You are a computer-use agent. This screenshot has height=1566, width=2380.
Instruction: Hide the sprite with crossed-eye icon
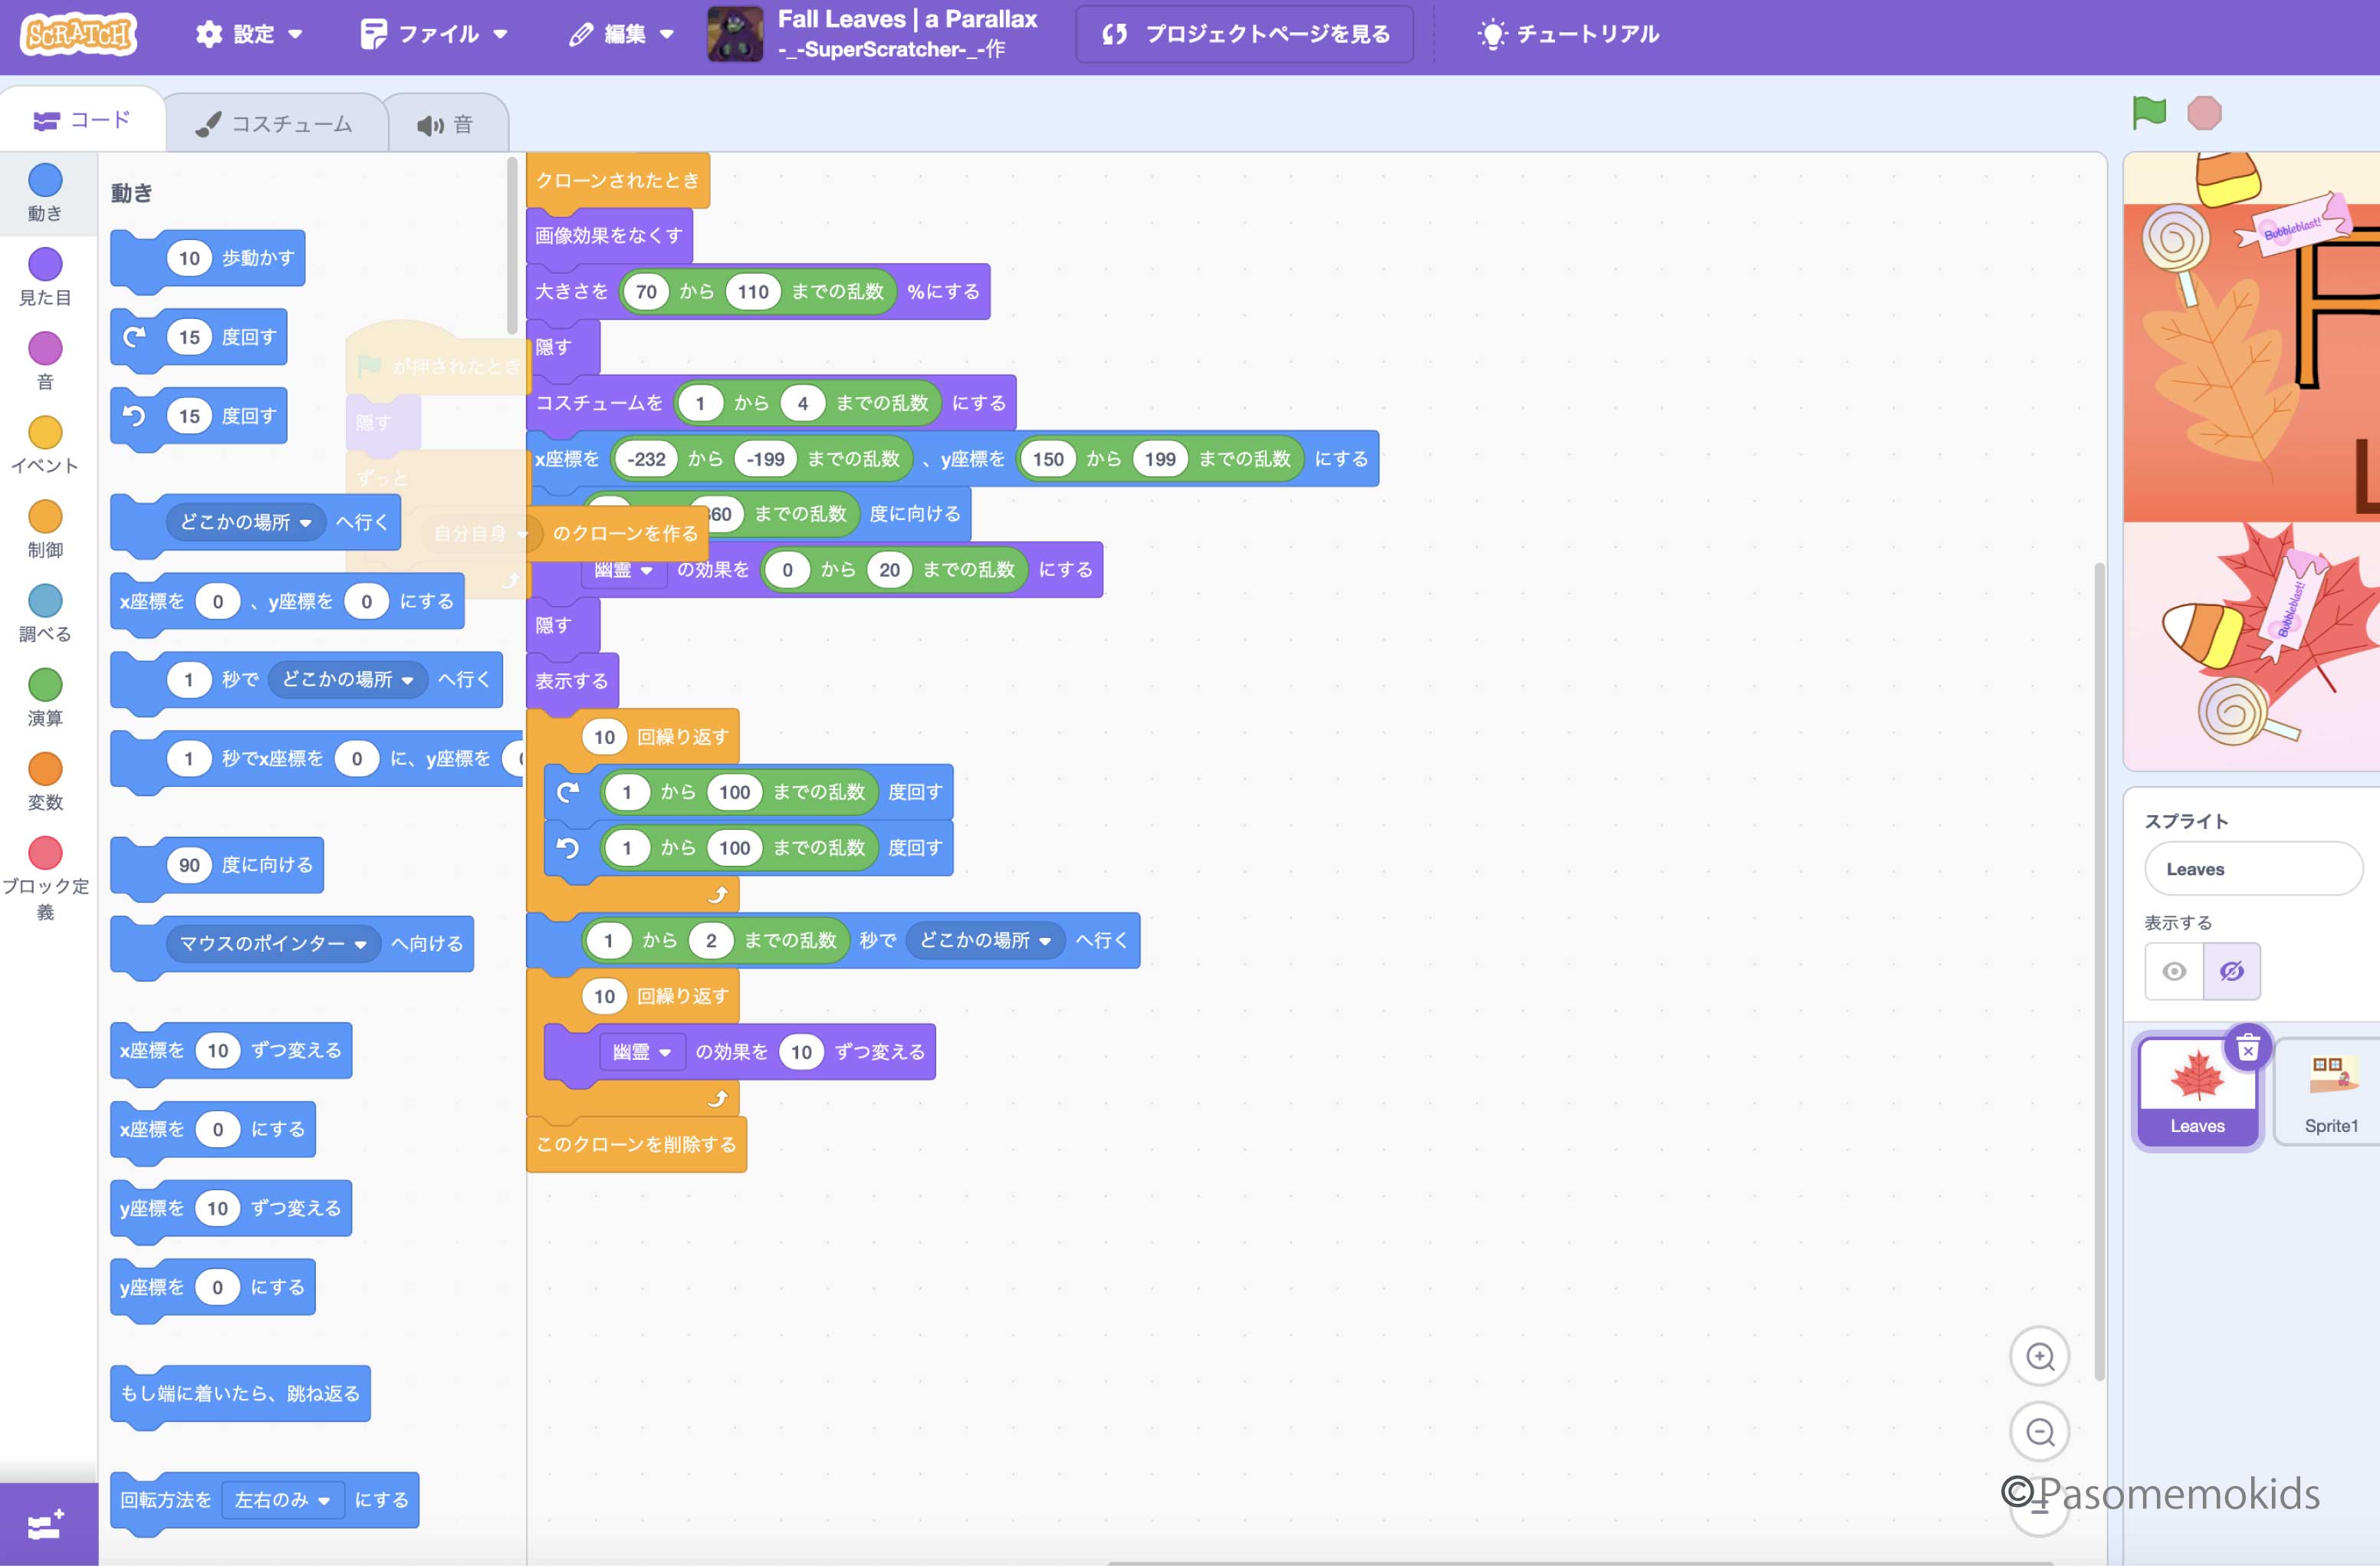click(x=2231, y=971)
